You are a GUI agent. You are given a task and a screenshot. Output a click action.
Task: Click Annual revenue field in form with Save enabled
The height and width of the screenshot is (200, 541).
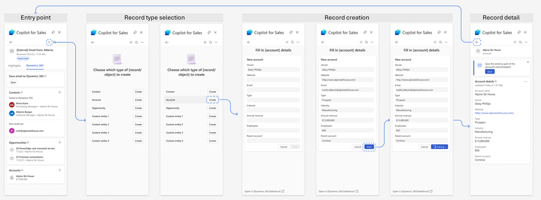348,120
